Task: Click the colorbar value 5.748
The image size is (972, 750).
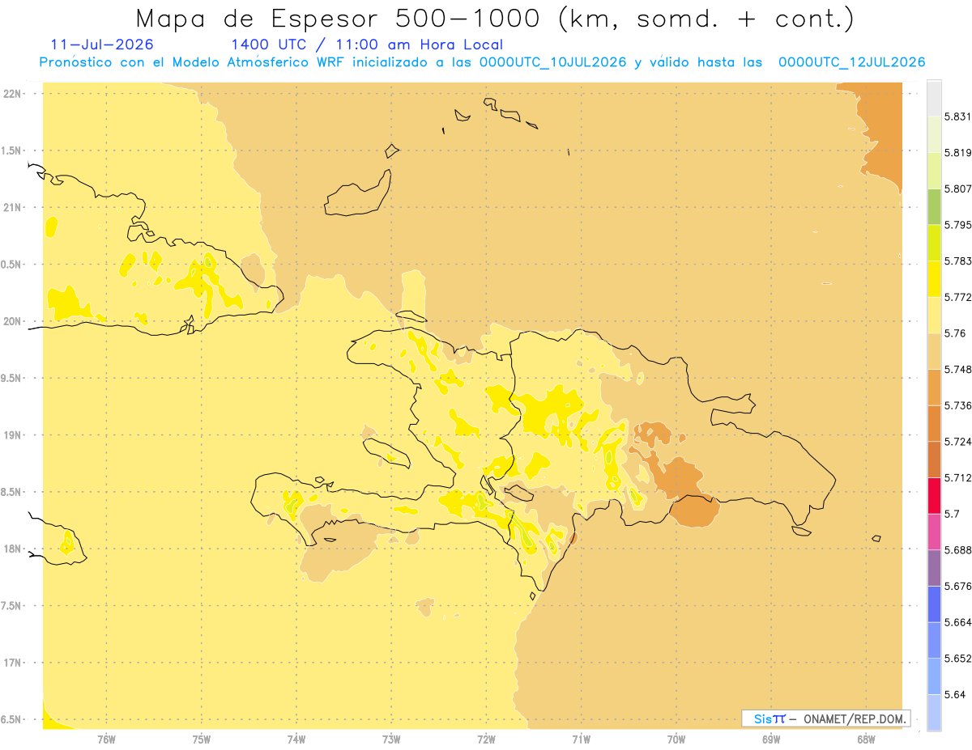Action: click(957, 370)
